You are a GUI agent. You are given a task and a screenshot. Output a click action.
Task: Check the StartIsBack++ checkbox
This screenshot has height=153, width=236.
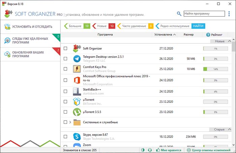click(x=65, y=91)
